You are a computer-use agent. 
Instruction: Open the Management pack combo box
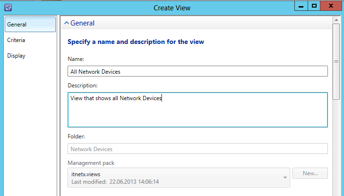(x=179, y=178)
